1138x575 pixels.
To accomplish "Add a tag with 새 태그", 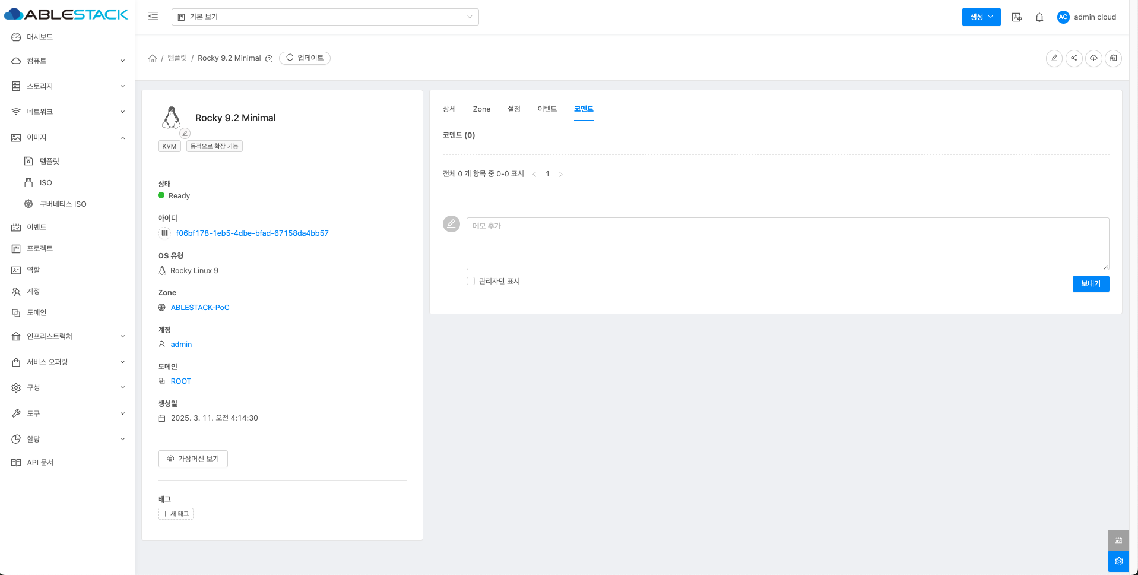I will tap(176, 514).
